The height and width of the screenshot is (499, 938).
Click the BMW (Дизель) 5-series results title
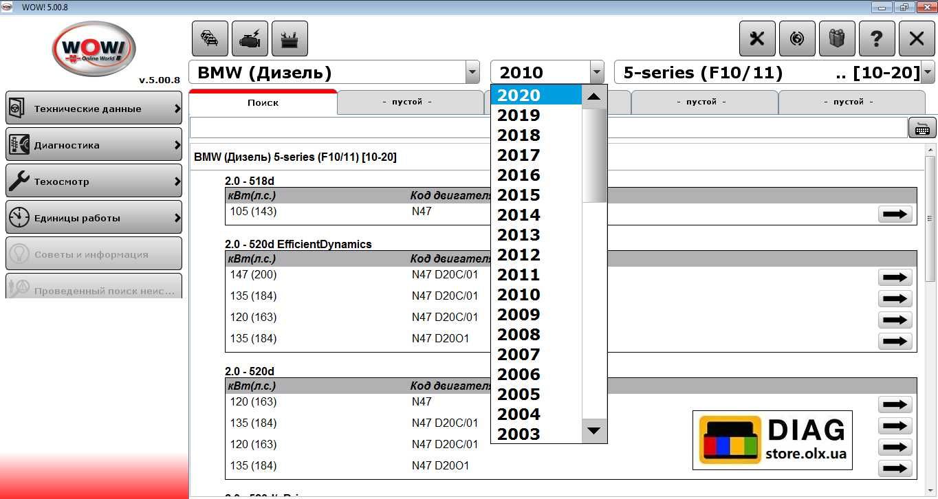coord(295,157)
